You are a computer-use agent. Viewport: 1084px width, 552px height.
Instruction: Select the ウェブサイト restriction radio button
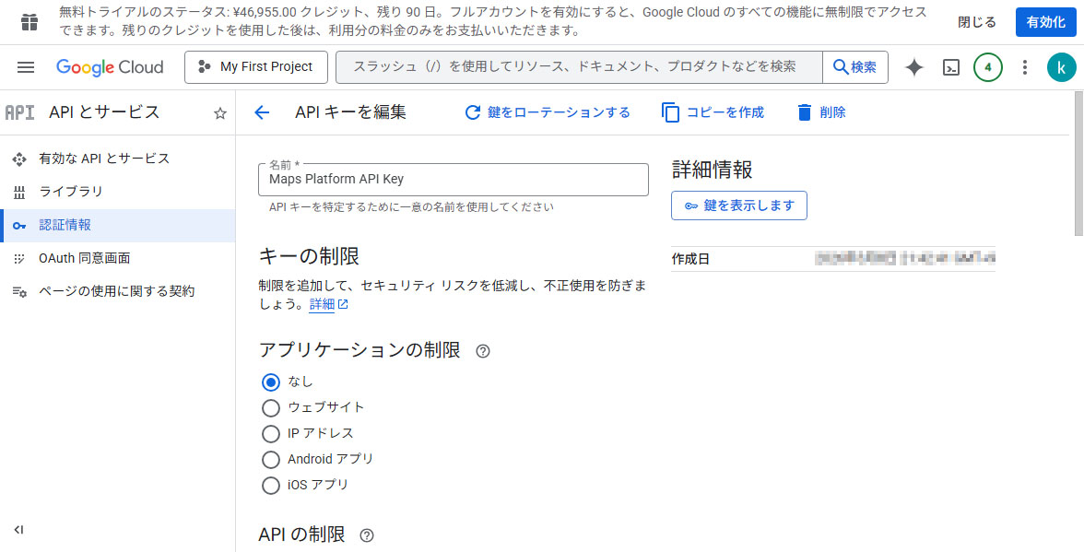[x=271, y=407]
